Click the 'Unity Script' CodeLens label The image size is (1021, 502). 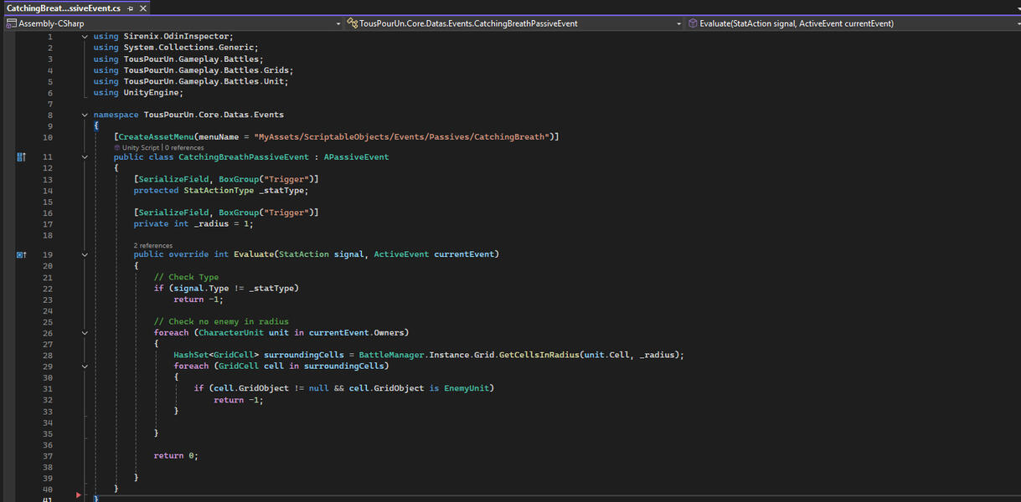141,147
